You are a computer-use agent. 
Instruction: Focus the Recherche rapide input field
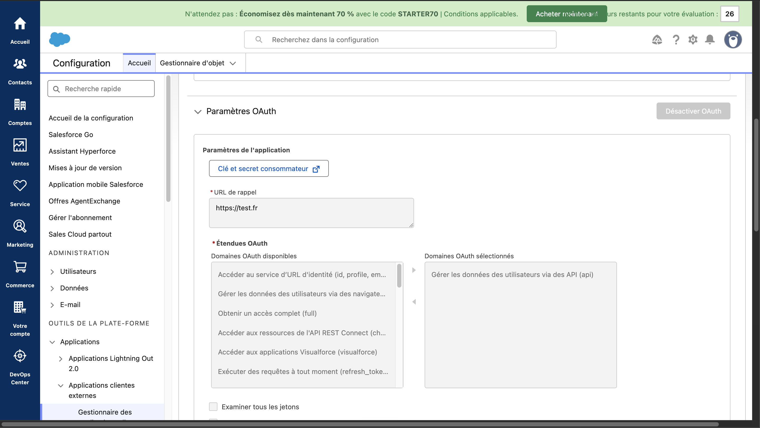click(x=101, y=89)
